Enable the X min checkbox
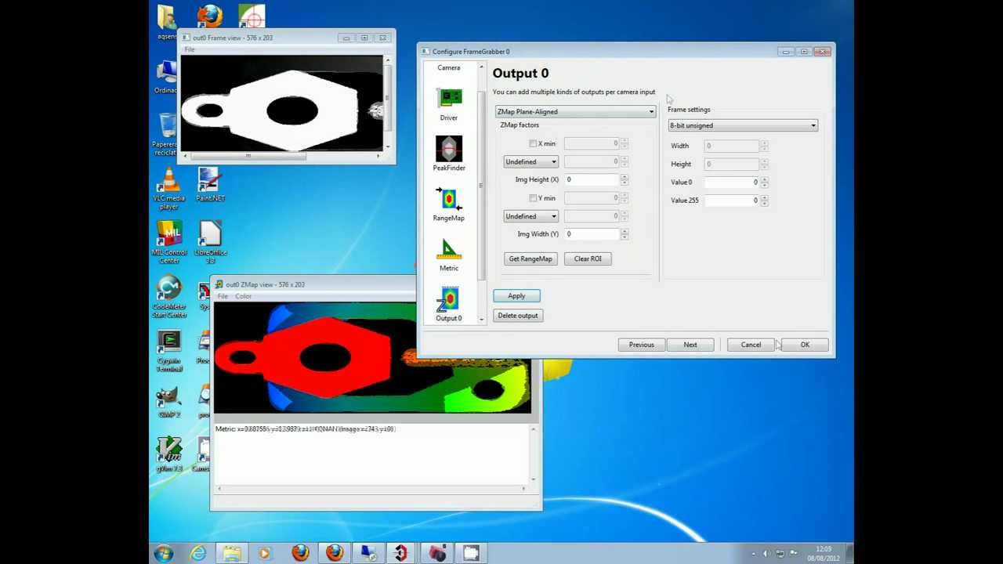Image resolution: width=1003 pixels, height=564 pixels. (x=533, y=143)
